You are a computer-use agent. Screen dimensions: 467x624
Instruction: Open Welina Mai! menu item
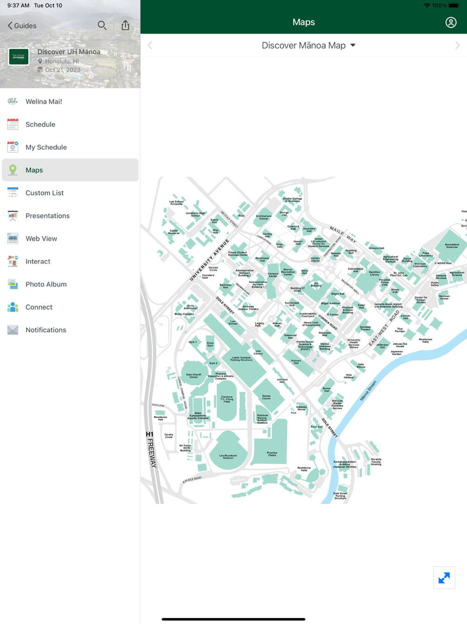coord(70,102)
